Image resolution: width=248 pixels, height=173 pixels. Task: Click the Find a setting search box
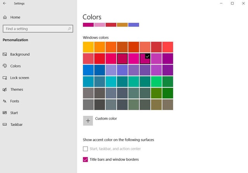38,29
